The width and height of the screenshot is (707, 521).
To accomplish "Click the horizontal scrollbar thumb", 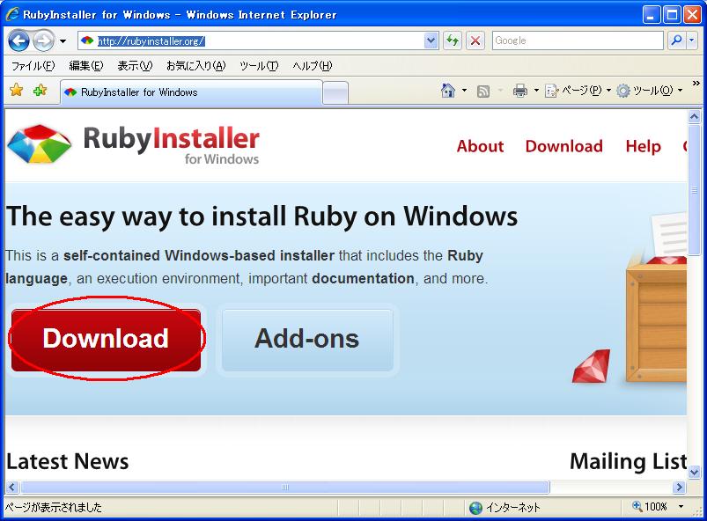I will (x=285, y=488).
